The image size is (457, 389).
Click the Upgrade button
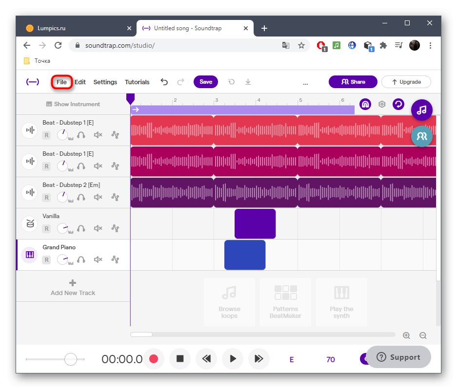coord(406,82)
